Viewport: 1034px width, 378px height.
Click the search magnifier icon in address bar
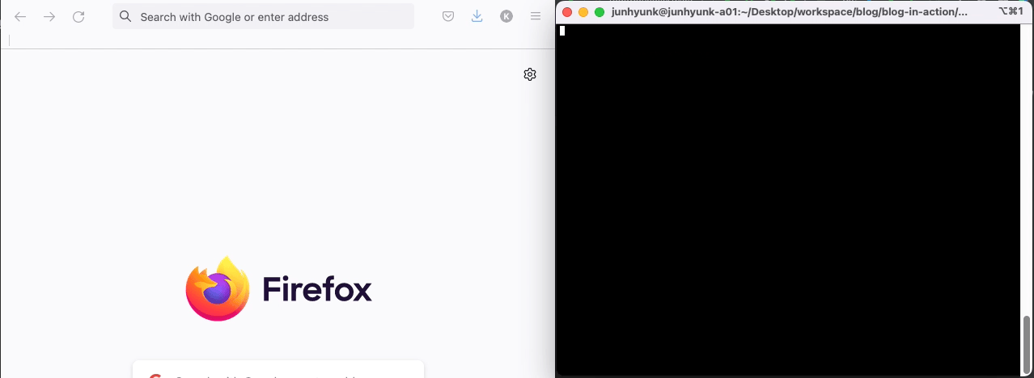tap(125, 16)
